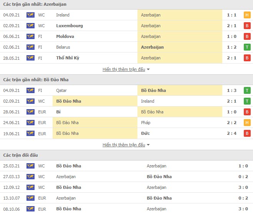This screenshot has height=213, width=253.
Task: Open the Thổ Nhĩ Kỳ team link
Action: point(68,58)
